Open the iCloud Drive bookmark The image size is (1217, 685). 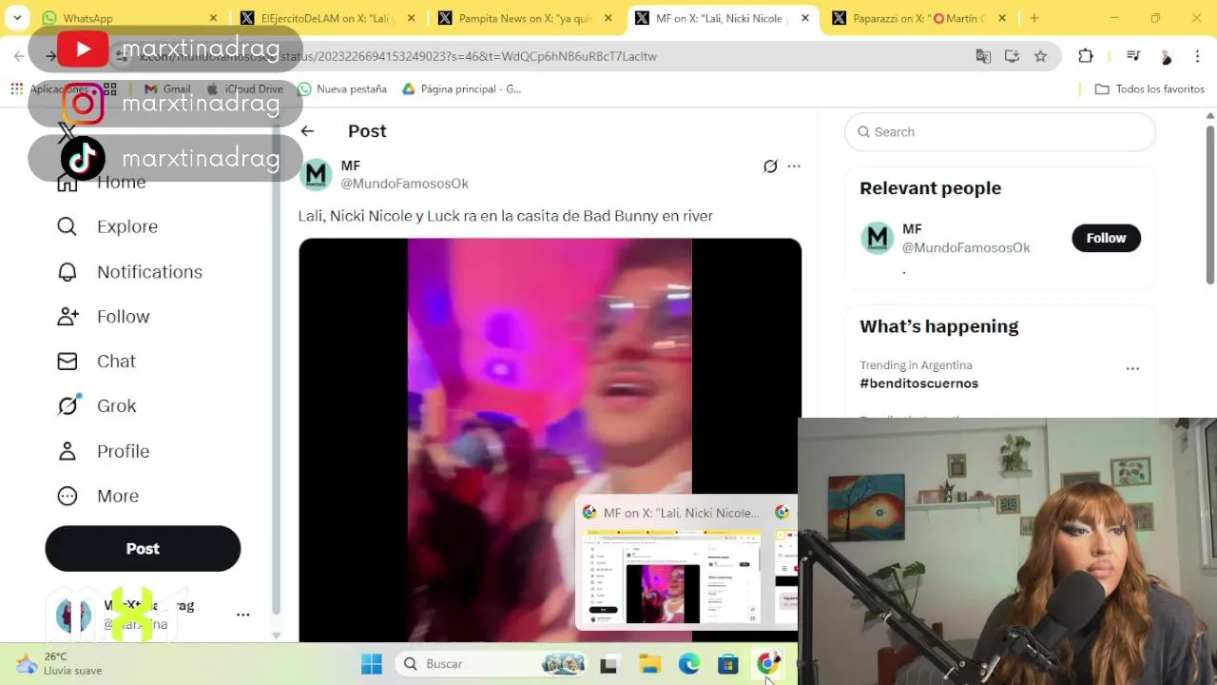pyautogui.click(x=244, y=88)
